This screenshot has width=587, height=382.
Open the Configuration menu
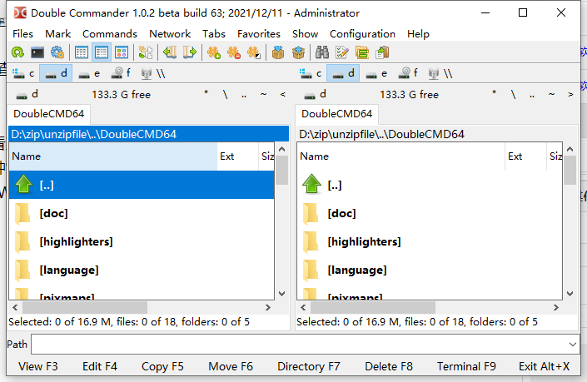(362, 34)
